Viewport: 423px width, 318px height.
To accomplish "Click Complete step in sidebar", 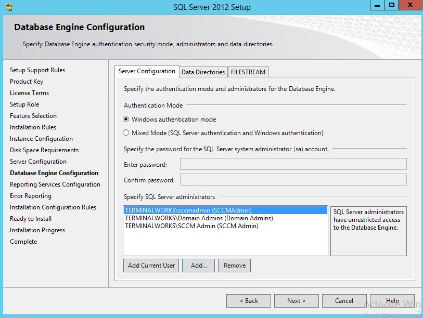I will point(23,242).
